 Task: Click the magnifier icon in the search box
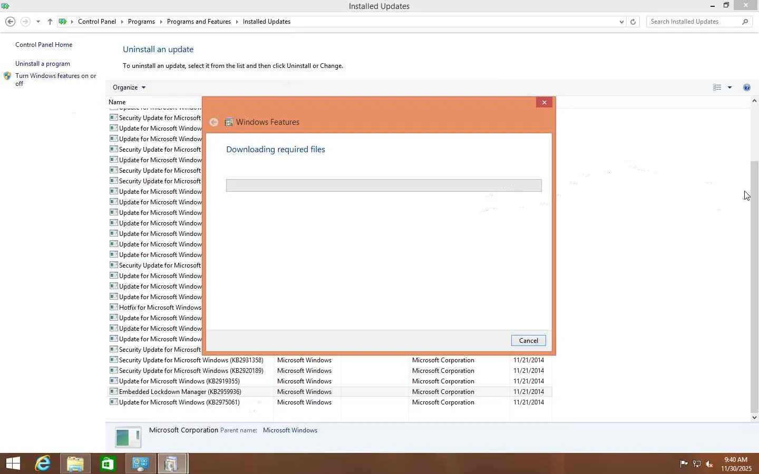point(745,22)
